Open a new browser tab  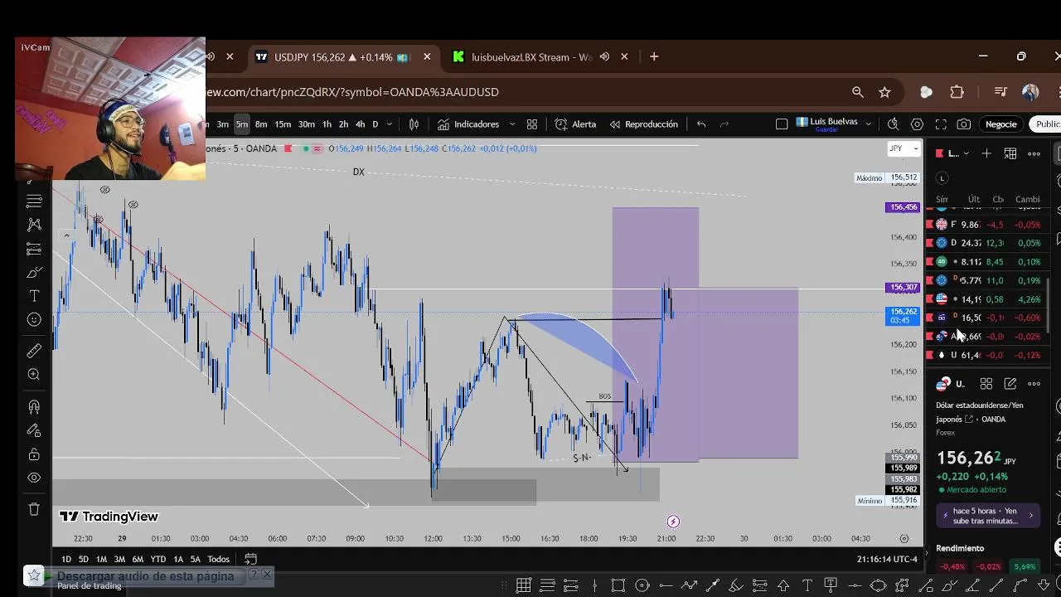coord(654,56)
